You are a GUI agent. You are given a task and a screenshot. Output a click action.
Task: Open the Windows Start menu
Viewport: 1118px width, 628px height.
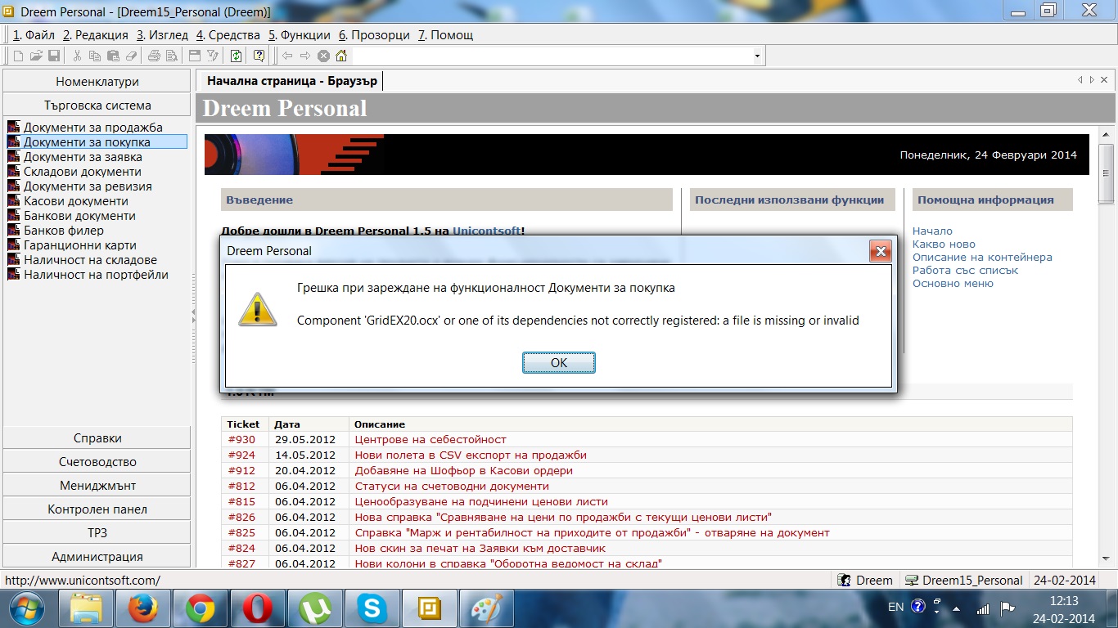click(x=27, y=608)
